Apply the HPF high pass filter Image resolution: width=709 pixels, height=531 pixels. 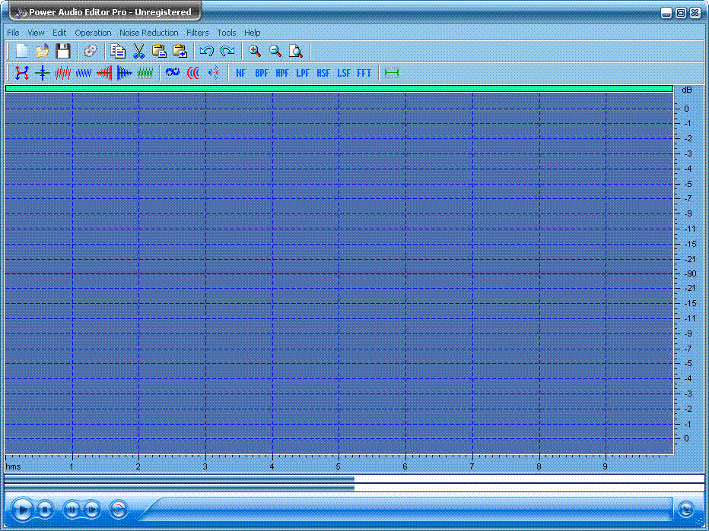tap(282, 73)
